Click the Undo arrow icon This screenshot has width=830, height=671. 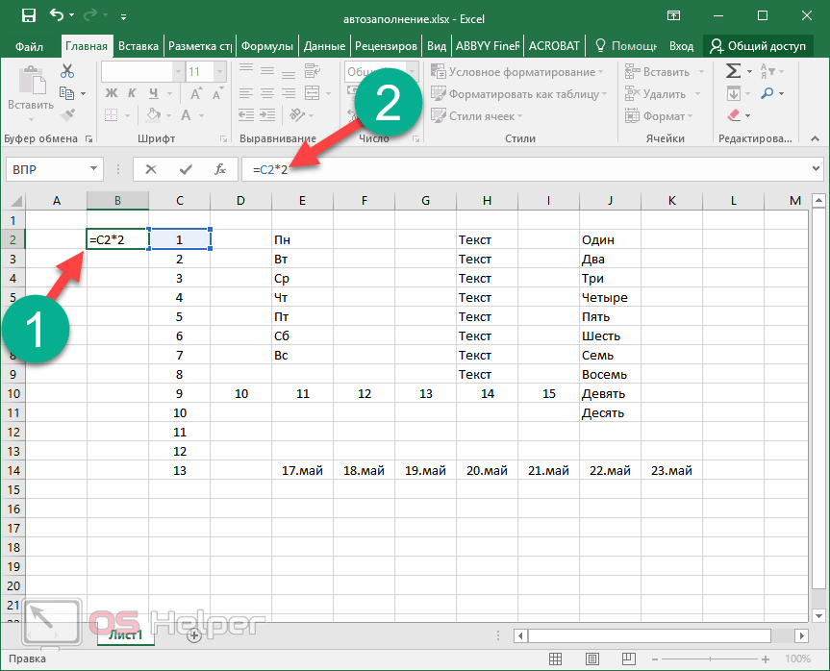[x=57, y=15]
